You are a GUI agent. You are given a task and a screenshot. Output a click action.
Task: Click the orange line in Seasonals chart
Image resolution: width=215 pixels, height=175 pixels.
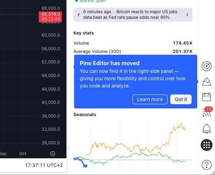(115, 144)
